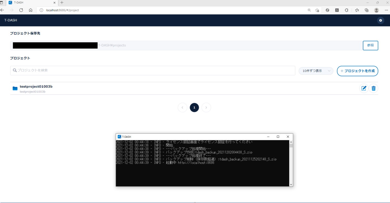Maximize the T-DASH console window
Image resolution: width=390 pixels, height=203 pixels.
[278, 137]
